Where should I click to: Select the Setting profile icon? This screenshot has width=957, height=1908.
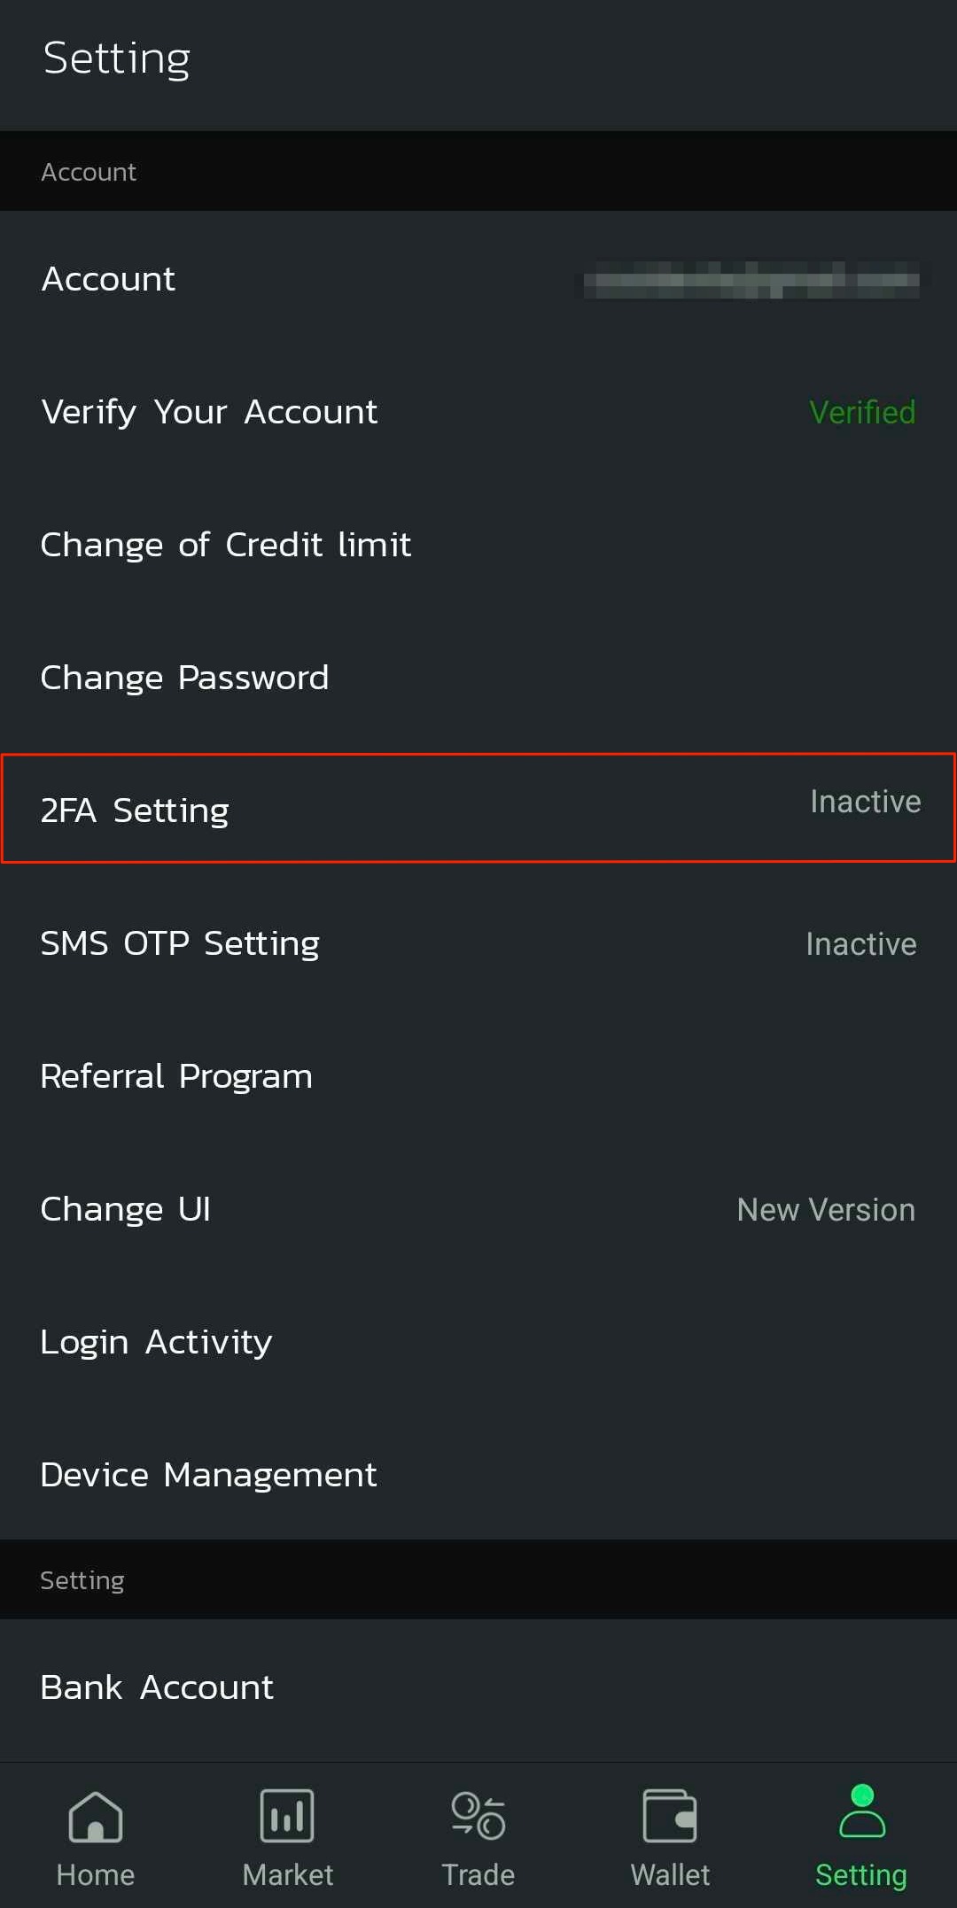[860, 1813]
